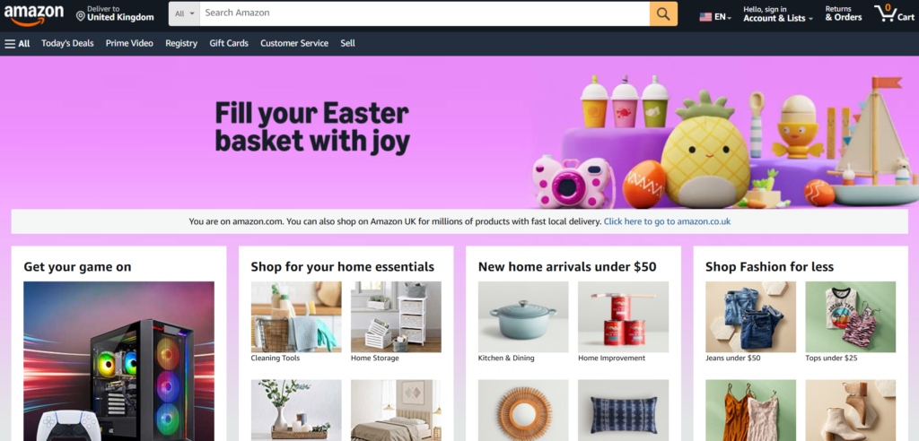Viewport: 919px width, 441px height.
Task: Open the hamburger All menu
Action: [17, 43]
